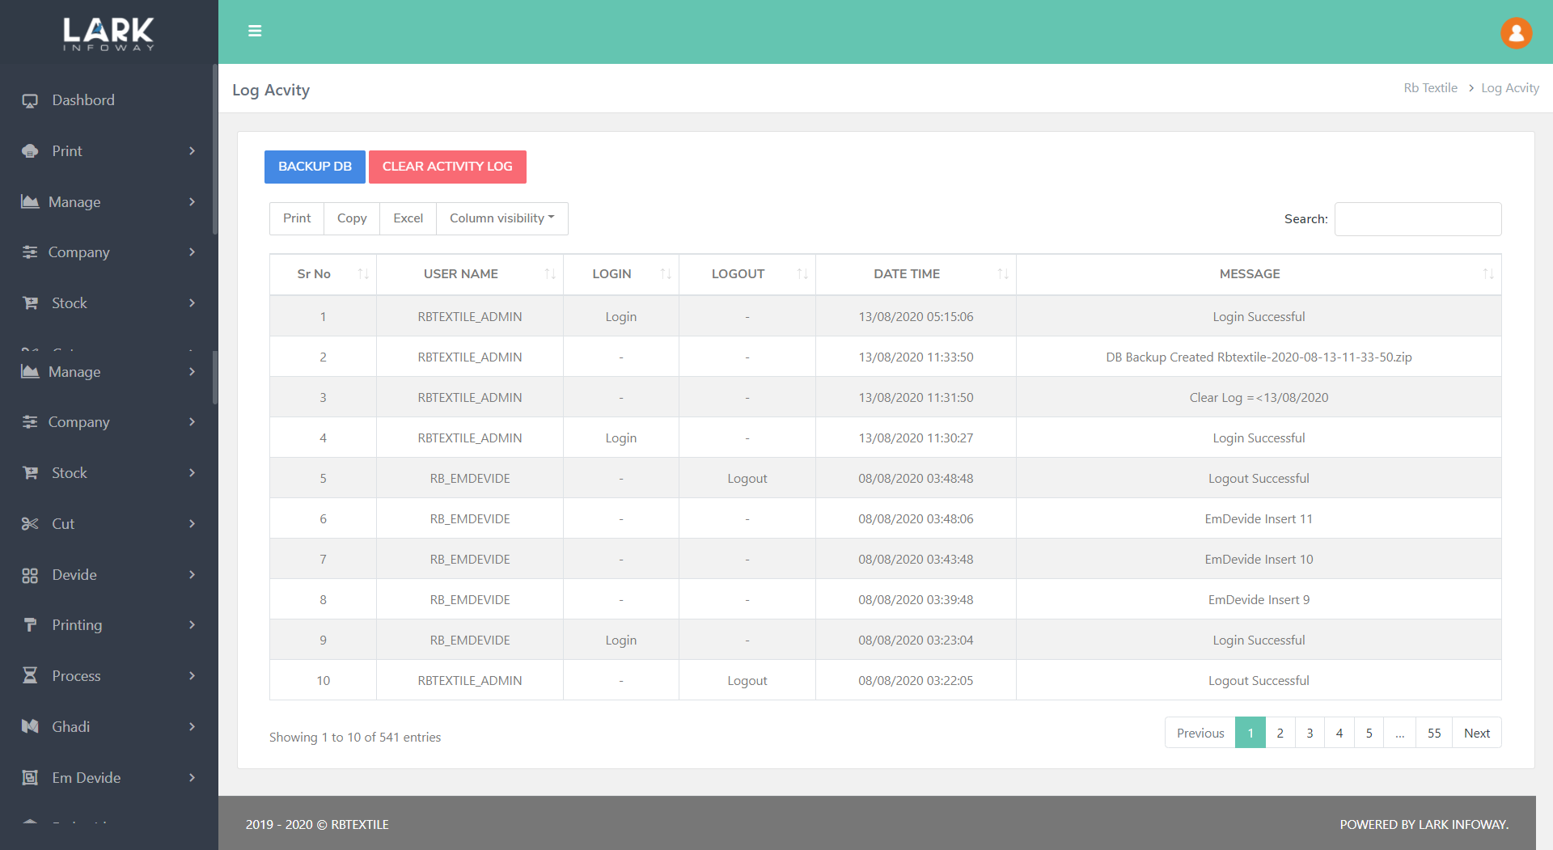The image size is (1553, 850).
Task: Click the BACKUP DB button
Action: click(x=315, y=167)
